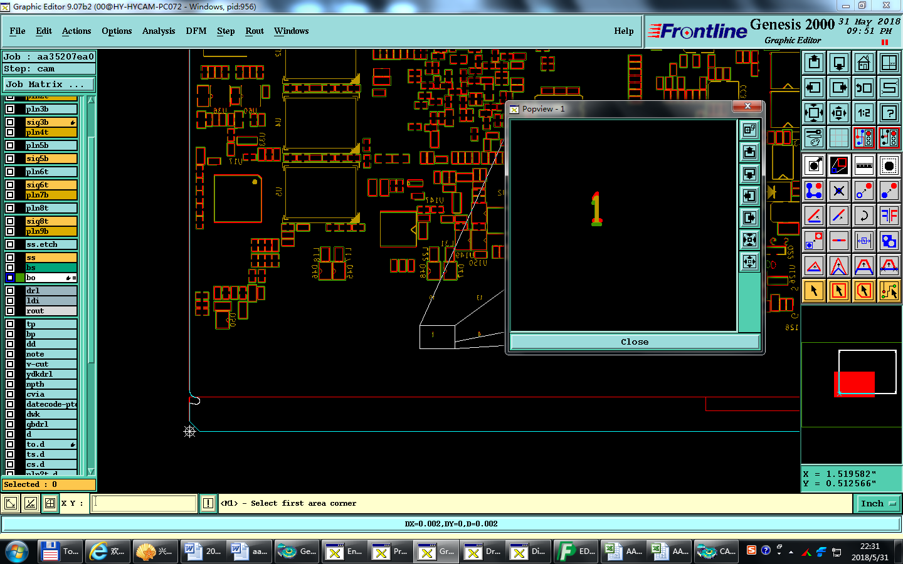Viewport: 903px width, 564px height.
Task: Click the X Y coordinate input field
Action: point(144,503)
